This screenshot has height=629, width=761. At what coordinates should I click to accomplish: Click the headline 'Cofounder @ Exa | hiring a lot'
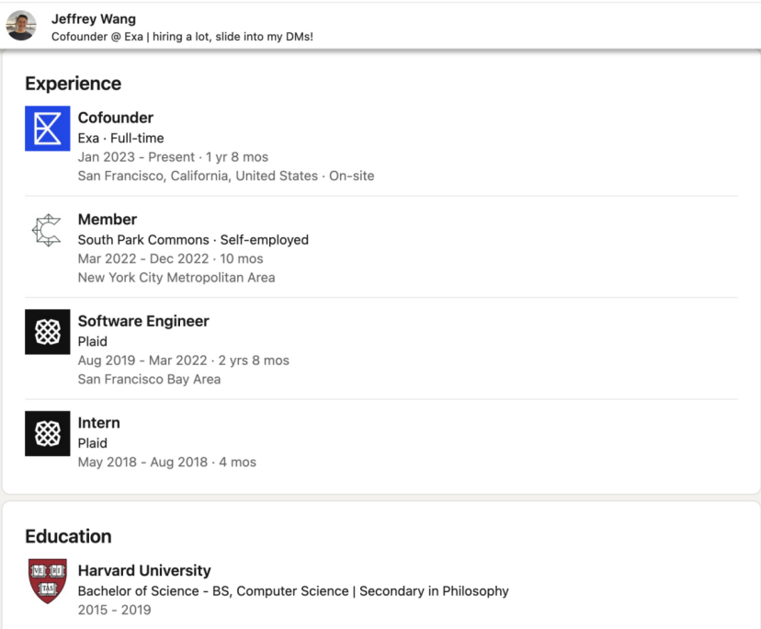pyautogui.click(x=183, y=37)
